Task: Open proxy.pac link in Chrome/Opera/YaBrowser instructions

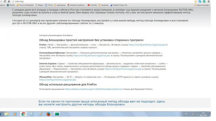Action: coord(92,56)
